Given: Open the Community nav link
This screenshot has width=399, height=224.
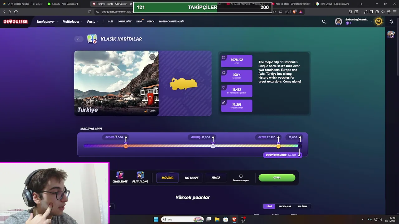Looking at the screenshot, I should point(125,21).
